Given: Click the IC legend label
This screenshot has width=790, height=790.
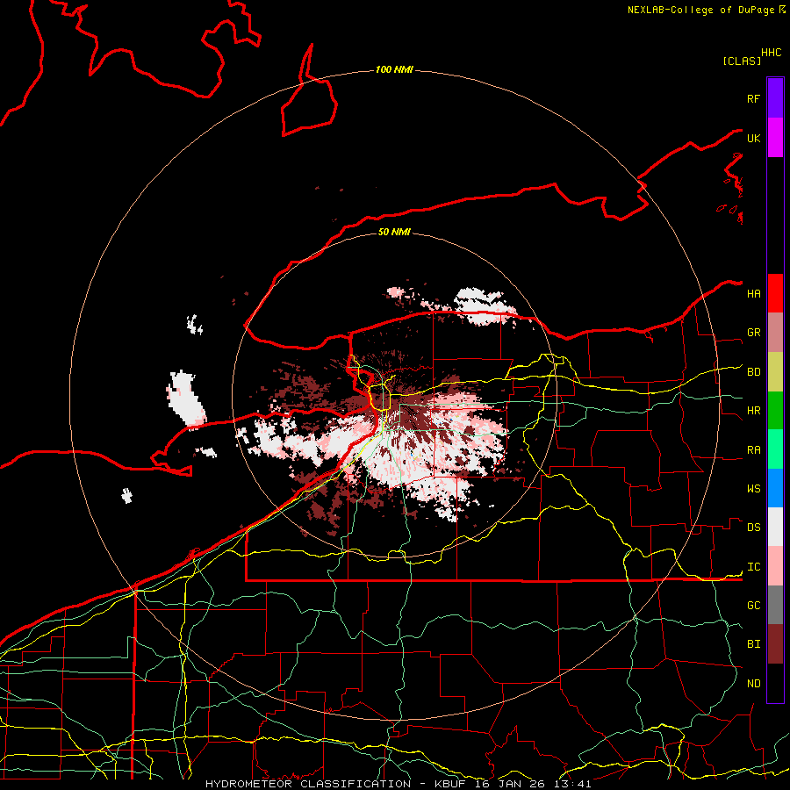Looking at the screenshot, I should pos(753,567).
